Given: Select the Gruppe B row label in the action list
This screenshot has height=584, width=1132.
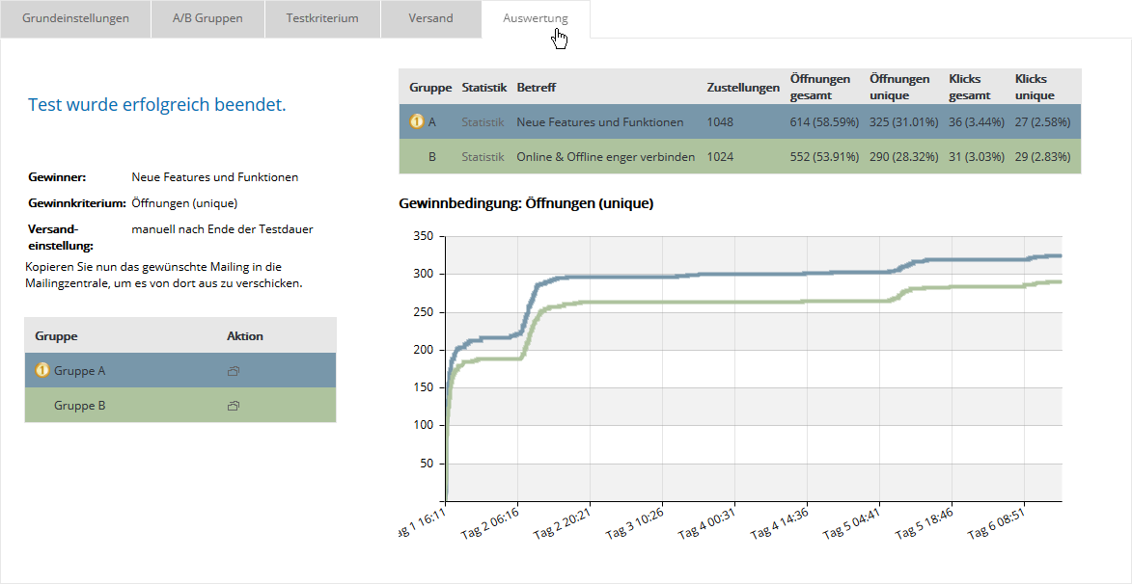Looking at the screenshot, I should [x=80, y=406].
